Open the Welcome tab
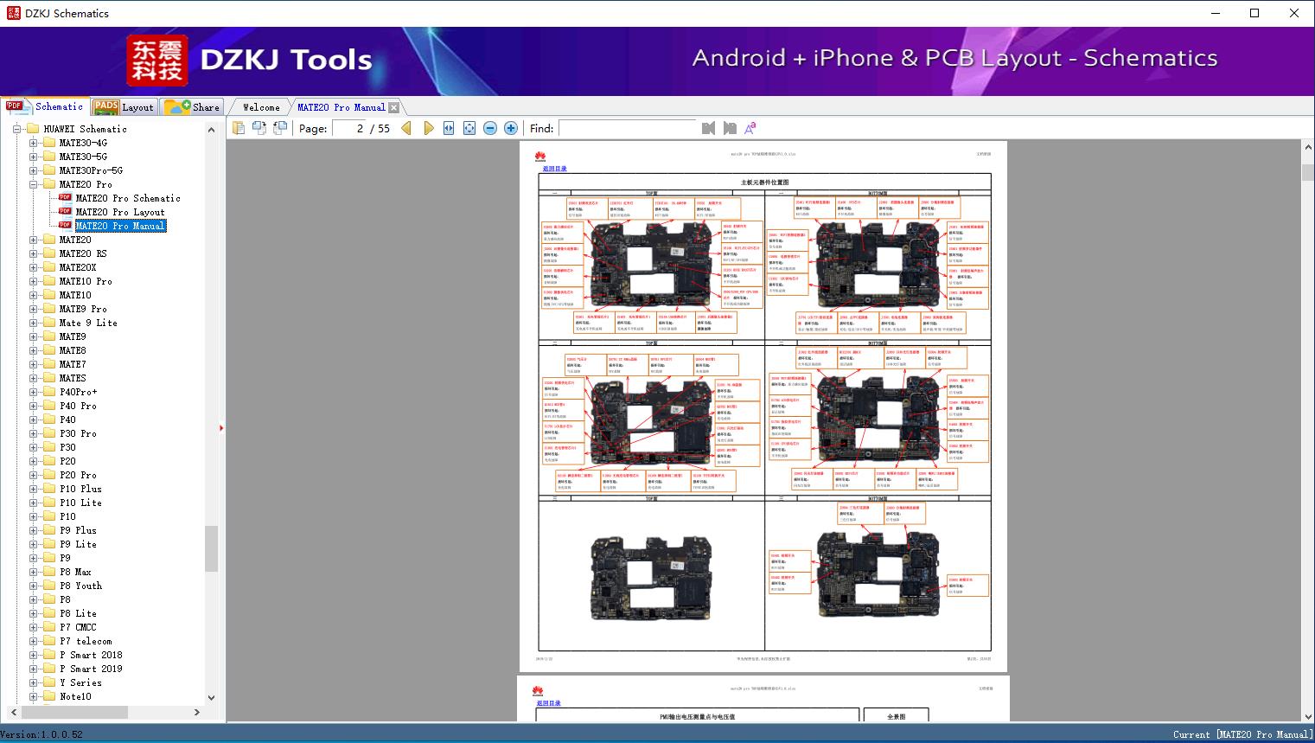 (261, 107)
